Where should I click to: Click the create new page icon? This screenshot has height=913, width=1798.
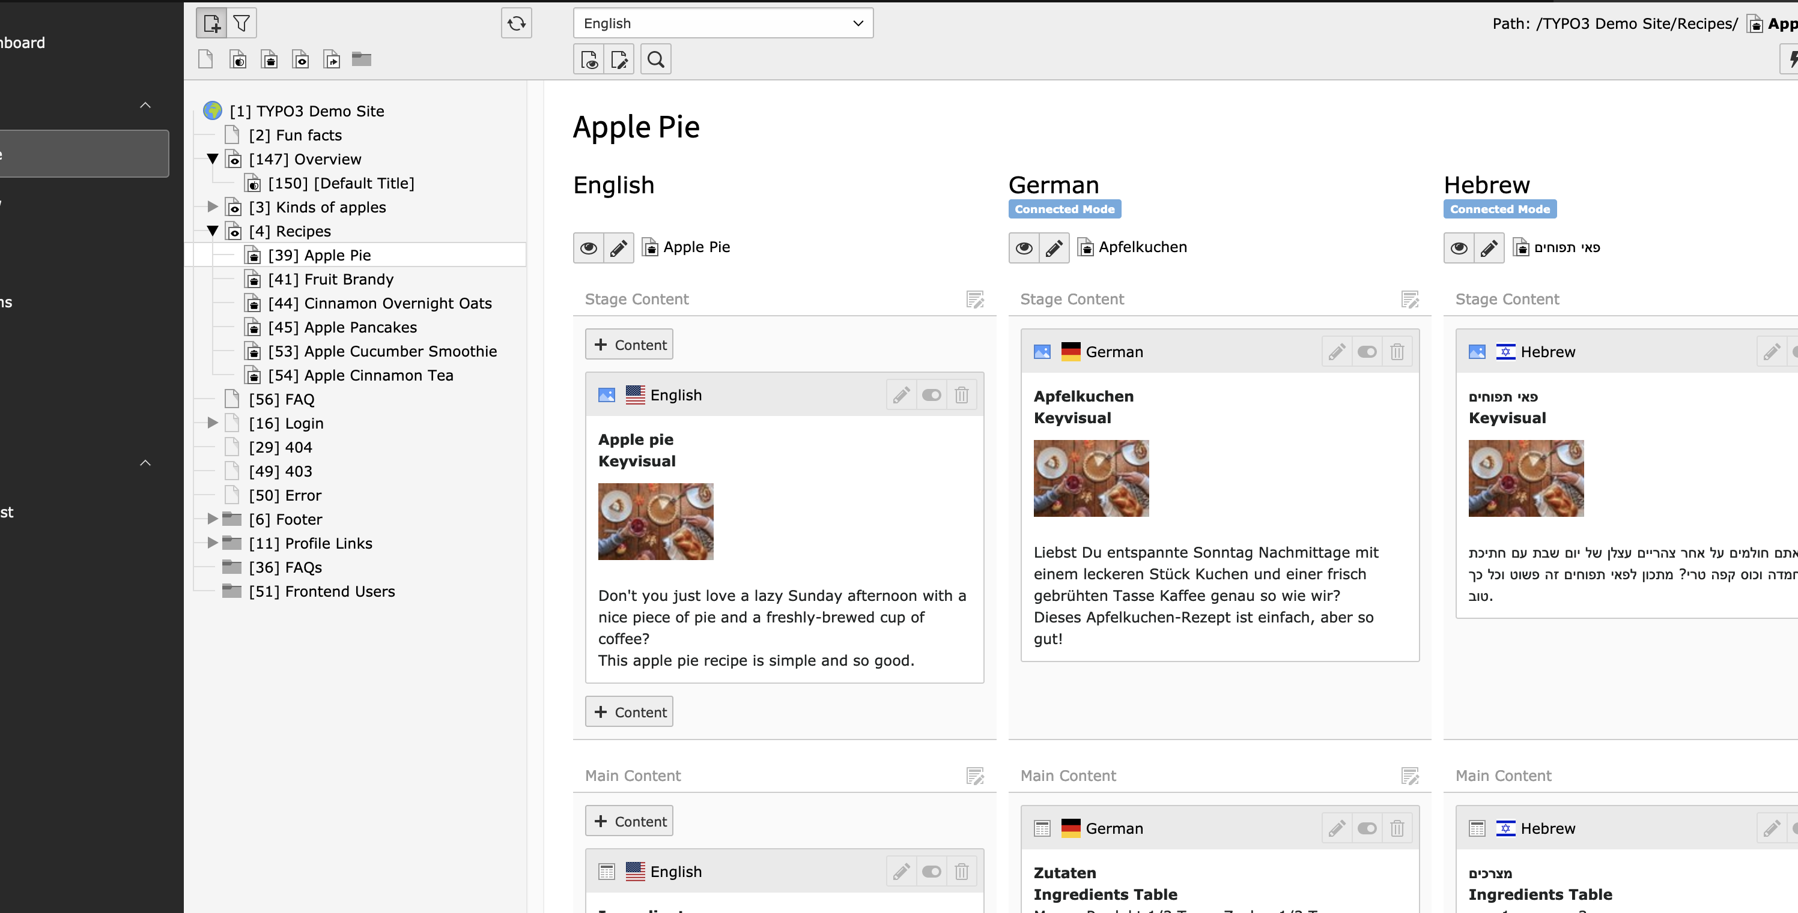(211, 23)
